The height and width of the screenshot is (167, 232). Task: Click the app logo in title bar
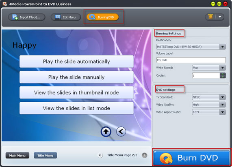4,4
